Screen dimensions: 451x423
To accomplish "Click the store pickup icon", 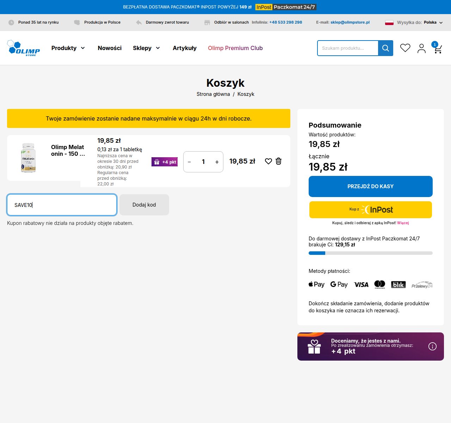I will click(207, 22).
